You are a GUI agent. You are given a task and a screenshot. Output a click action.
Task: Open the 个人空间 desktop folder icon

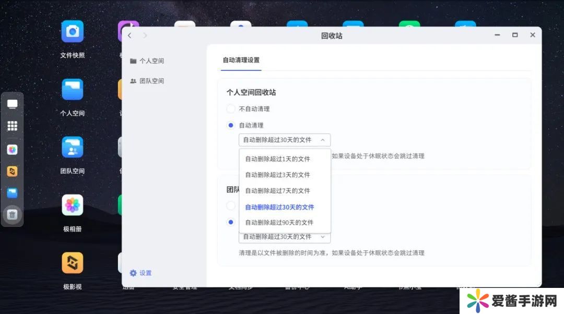[x=72, y=90]
